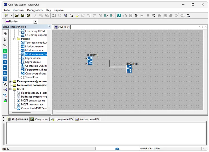Open the green Co constants category
The width and height of the screenshot is (209, 152).
pyautogui.click(x=5, y=51)
